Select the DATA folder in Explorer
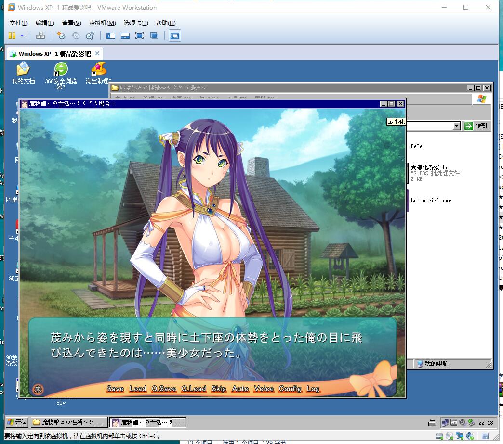 [416, 146]
